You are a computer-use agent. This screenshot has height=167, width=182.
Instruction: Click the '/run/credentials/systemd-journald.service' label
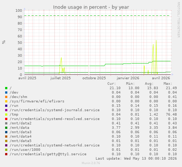click(55, 110)
